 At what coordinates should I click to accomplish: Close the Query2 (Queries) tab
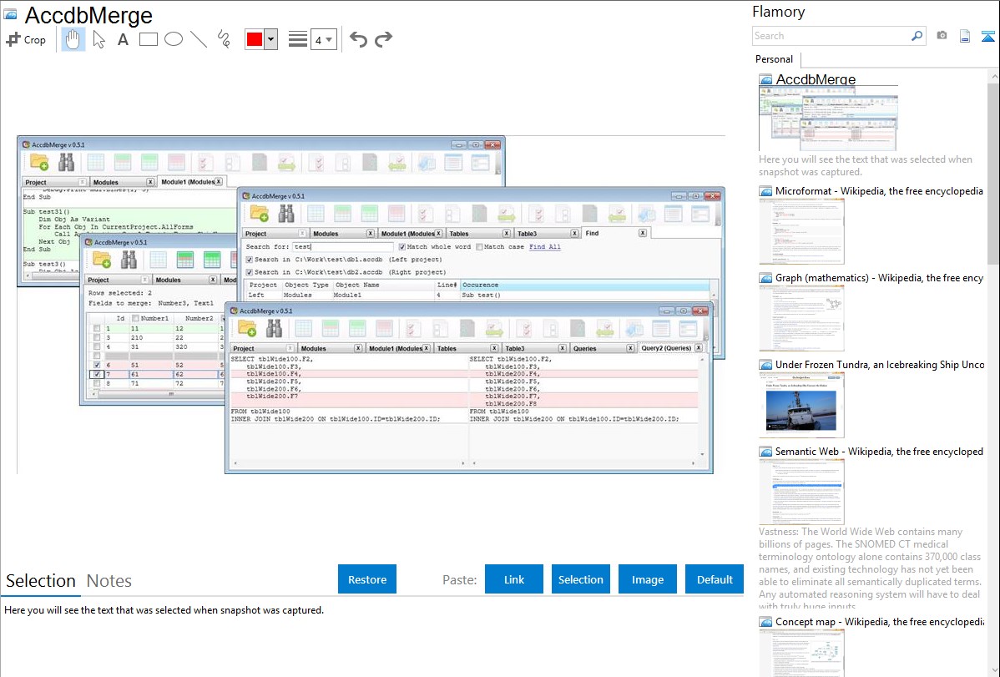[699, 348]
